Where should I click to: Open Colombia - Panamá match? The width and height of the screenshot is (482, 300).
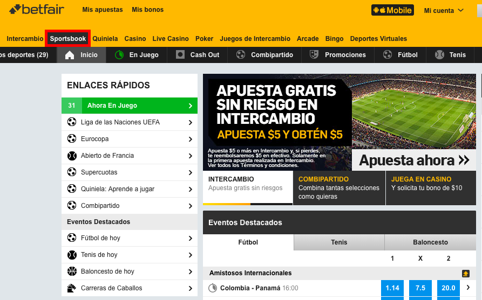250,288
